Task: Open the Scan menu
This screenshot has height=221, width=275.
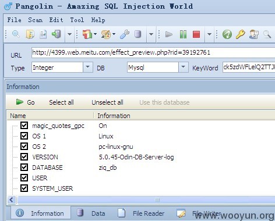Action: point(35,20)
